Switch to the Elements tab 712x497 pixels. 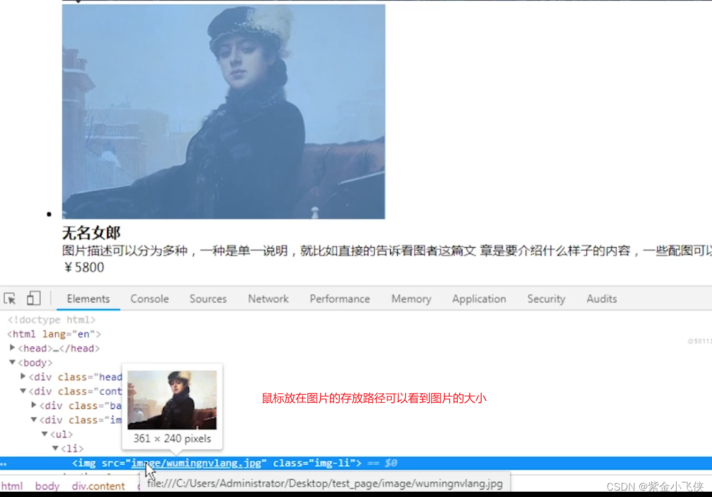(88, 299)
